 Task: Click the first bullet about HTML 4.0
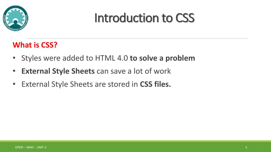point(108,58)
